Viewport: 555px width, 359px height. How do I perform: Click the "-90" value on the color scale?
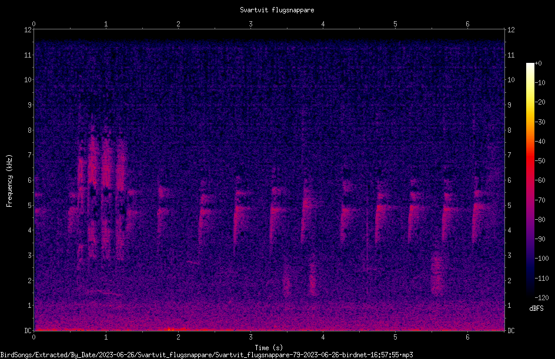(540, 239)
